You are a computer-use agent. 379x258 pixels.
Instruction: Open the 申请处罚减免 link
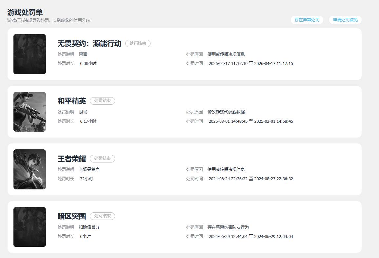point(345,20)
